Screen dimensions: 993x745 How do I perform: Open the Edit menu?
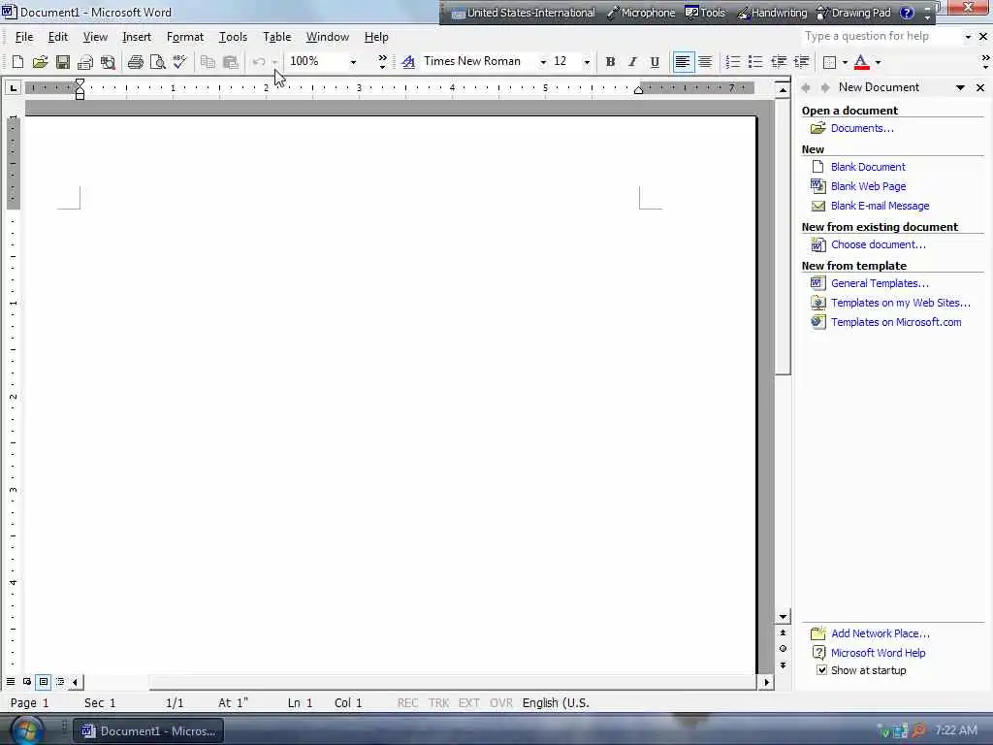coord(57,37)
